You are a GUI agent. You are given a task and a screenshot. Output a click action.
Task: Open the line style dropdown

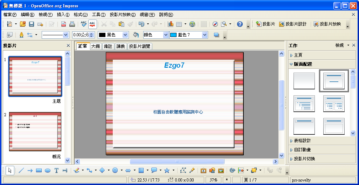(65, 35)
